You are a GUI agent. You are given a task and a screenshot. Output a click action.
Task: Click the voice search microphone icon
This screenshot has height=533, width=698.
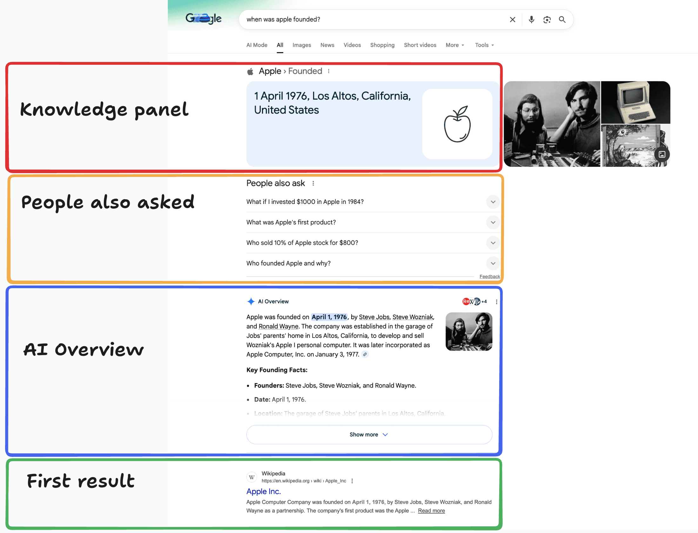click(x=531, y=19)
